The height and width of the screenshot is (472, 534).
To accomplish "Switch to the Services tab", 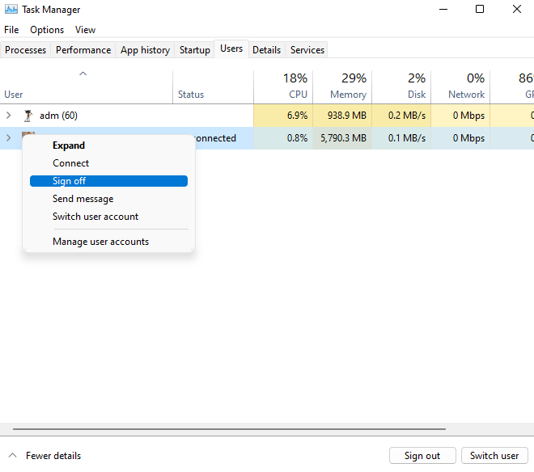I will [307, 50].
